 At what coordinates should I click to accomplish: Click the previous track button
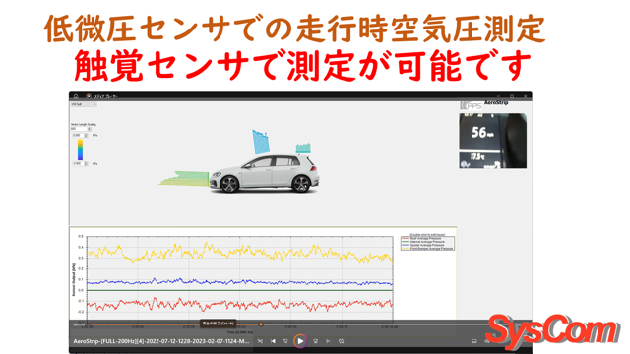274,341
